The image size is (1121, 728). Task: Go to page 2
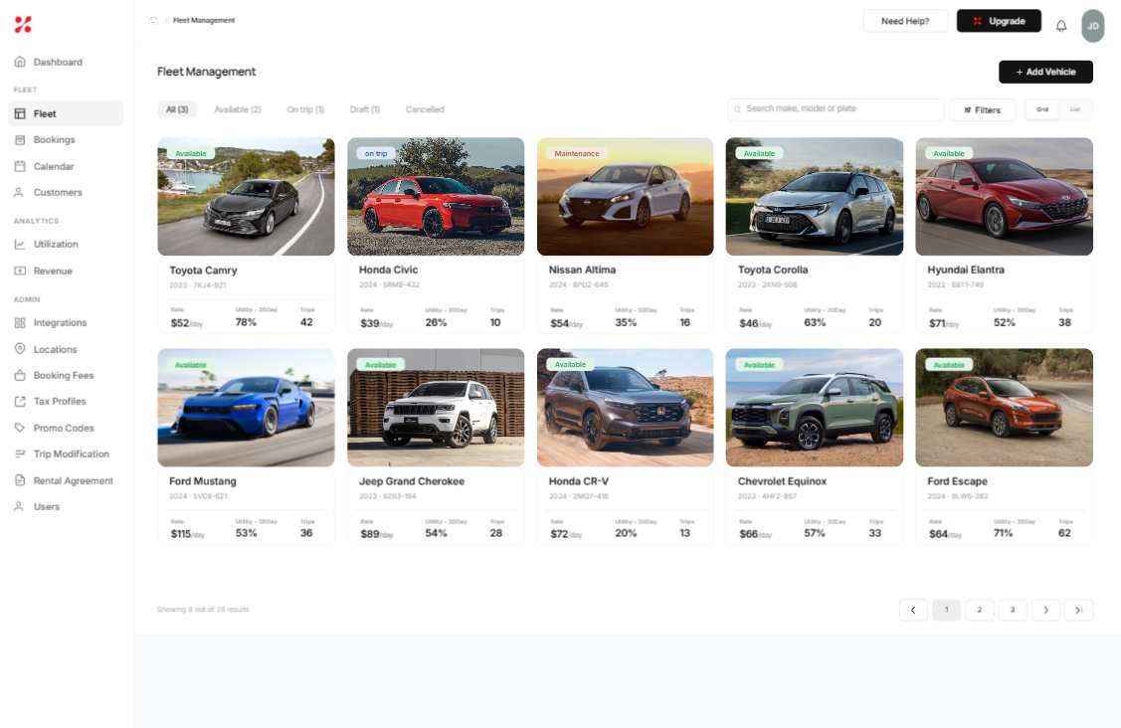[980, 610]
